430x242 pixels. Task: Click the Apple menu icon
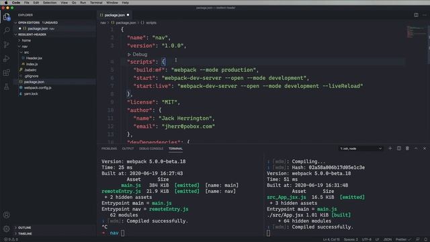[6, 3]
